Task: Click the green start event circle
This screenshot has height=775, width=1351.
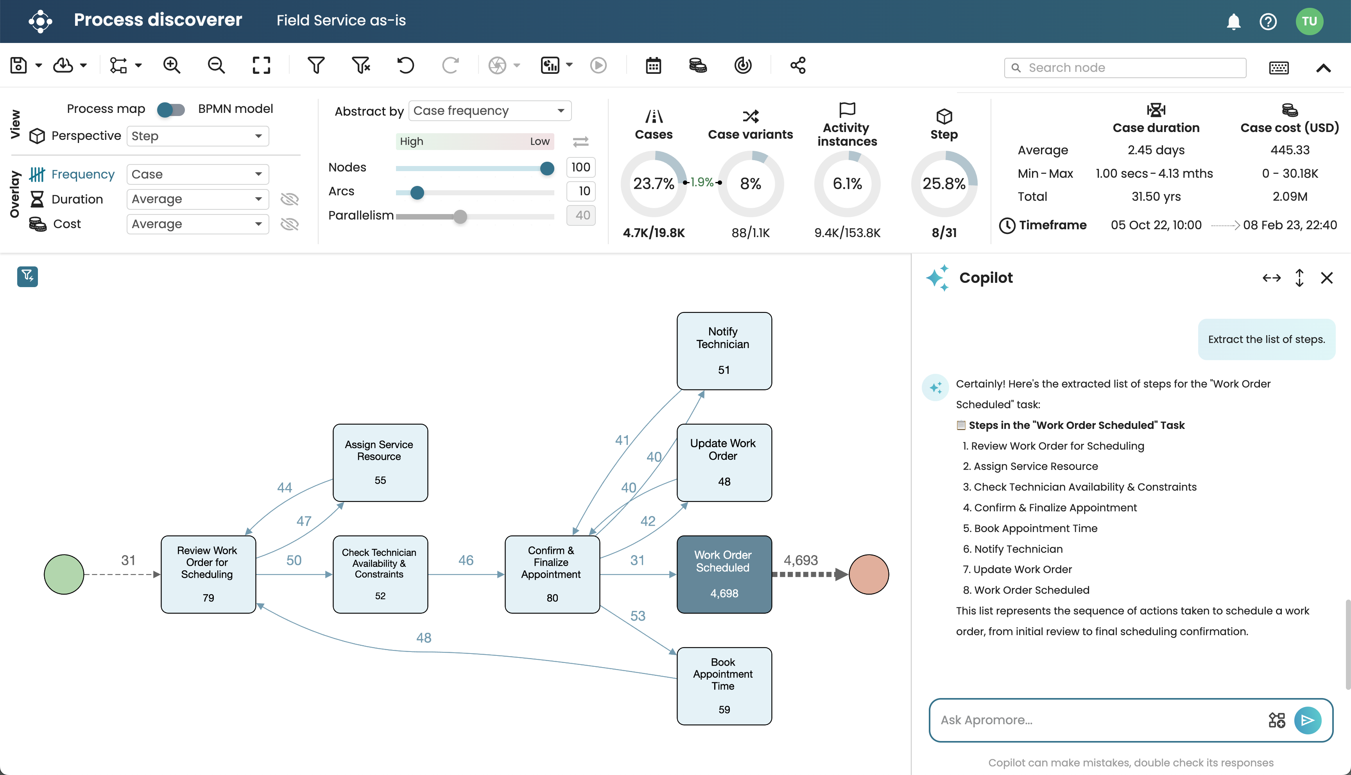Action: [64, 574]
